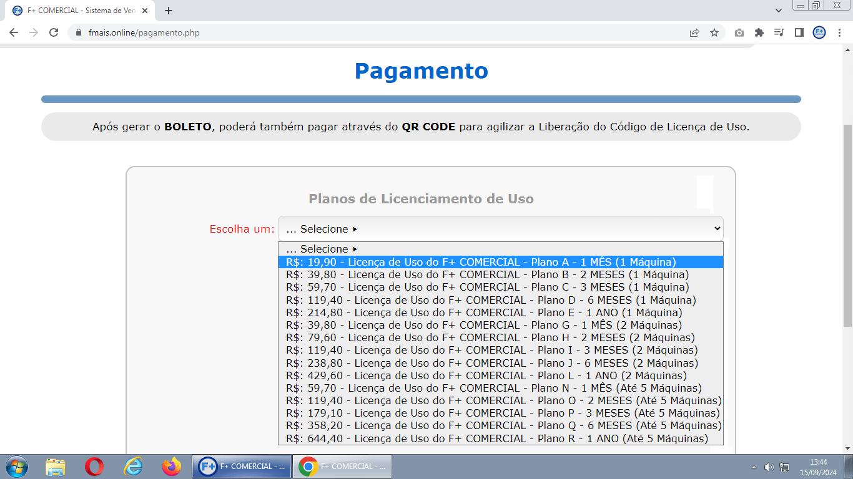Choose Plano Q 6 MESES (Até 5 Máquinas)
Viewport: 853px width, 479px height.
click(x=500, y=425)
